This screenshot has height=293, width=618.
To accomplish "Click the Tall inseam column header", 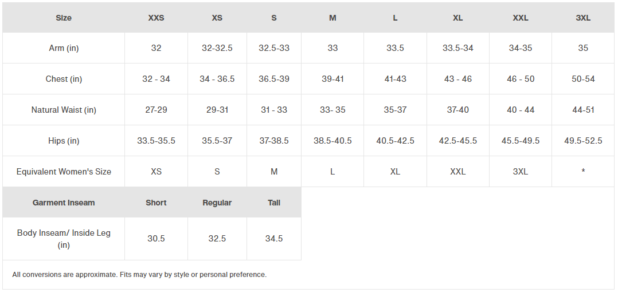I will coord(274,203).
